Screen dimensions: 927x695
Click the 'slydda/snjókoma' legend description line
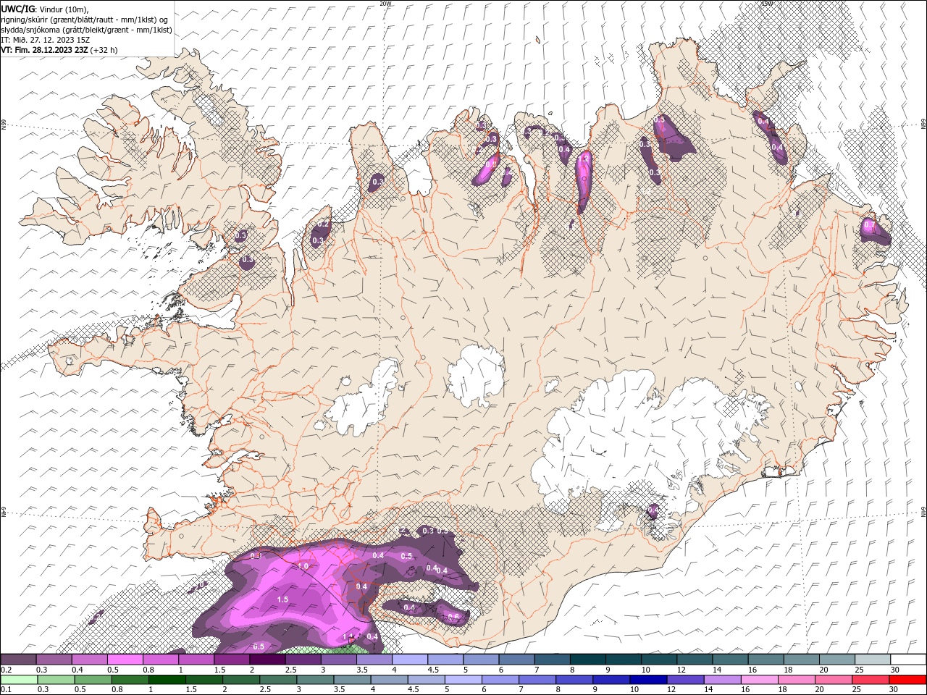(x=87, y=30)
